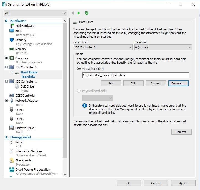Click the Add Hardware icon
The image size is (200, 190).
click(12, 26)
